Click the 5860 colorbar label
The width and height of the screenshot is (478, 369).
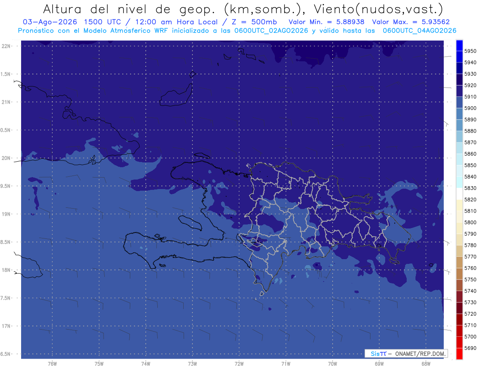(x=470, y=154)
